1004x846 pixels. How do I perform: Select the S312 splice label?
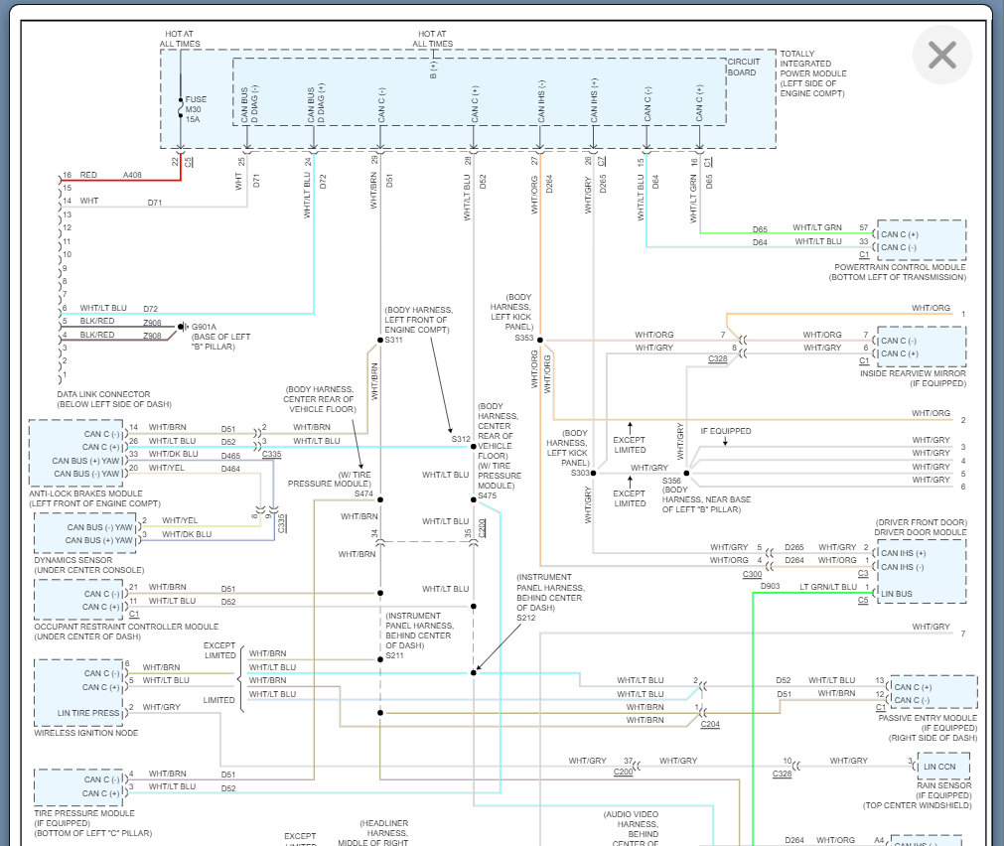461,439
